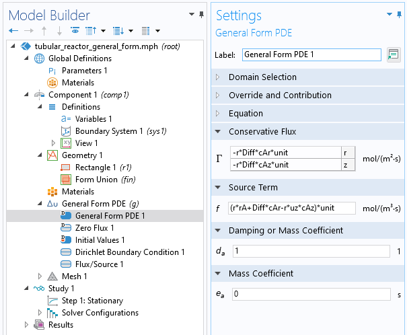Expand the Mesh 1 node
407x335 pixels.
coord(40,276)
